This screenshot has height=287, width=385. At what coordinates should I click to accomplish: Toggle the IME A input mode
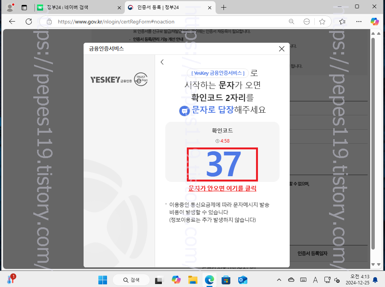coord(315,280)
